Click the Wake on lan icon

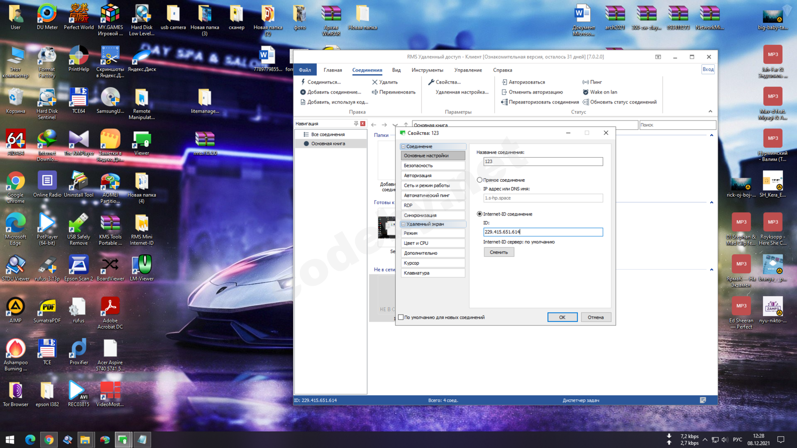pyautogui.click(x=586, y=92)
